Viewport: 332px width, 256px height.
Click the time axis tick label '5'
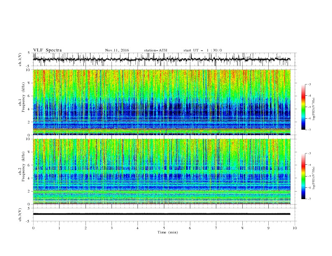coord(164,228)
